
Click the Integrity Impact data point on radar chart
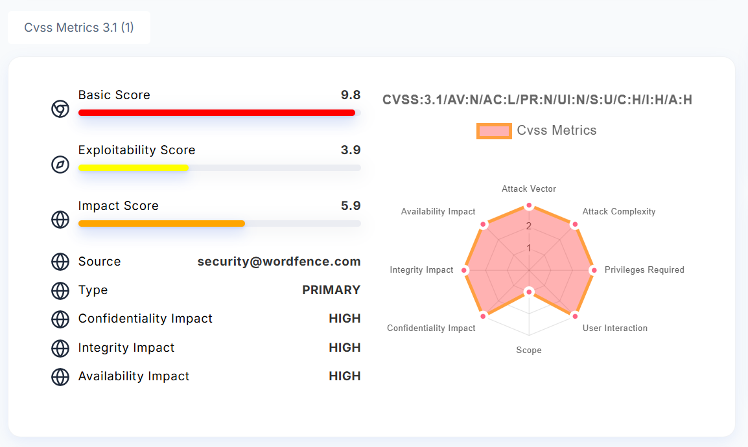pos(464,270)
